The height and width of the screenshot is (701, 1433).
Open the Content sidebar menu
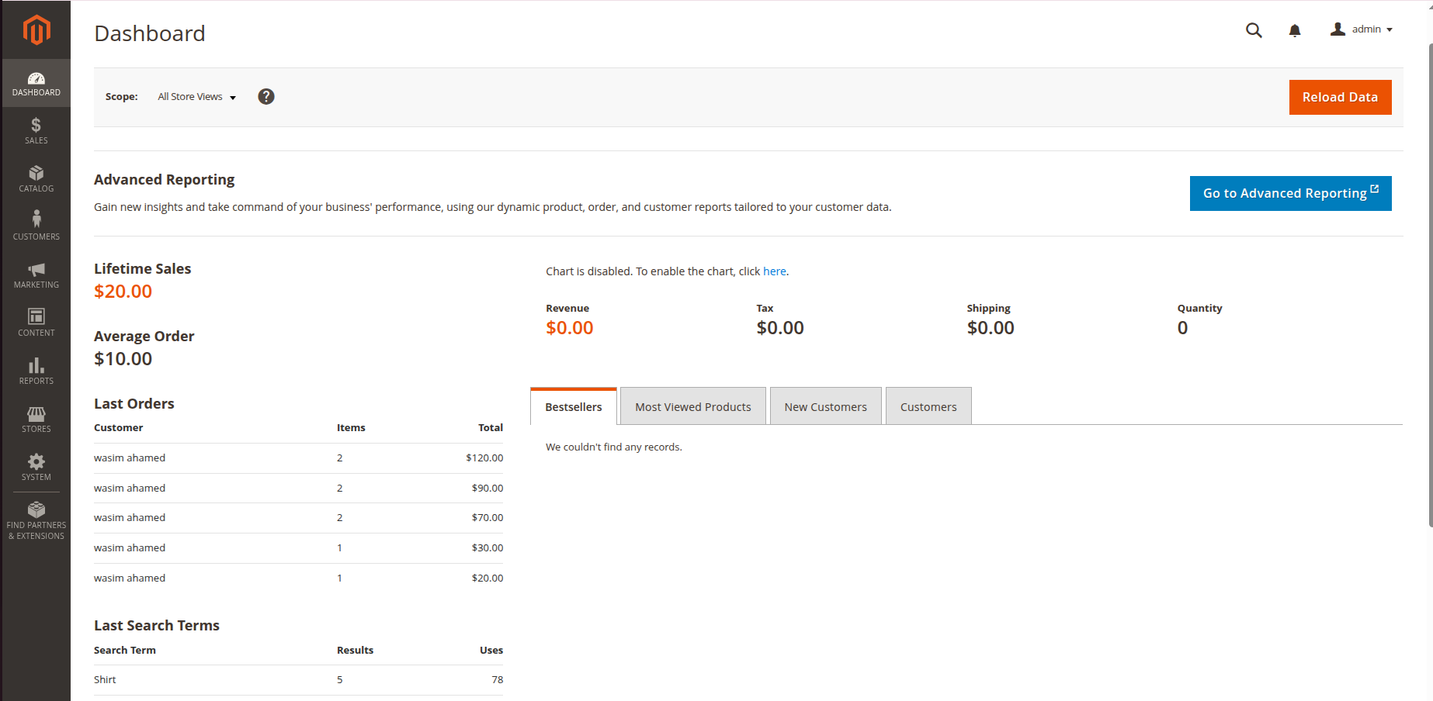point(36,323)
